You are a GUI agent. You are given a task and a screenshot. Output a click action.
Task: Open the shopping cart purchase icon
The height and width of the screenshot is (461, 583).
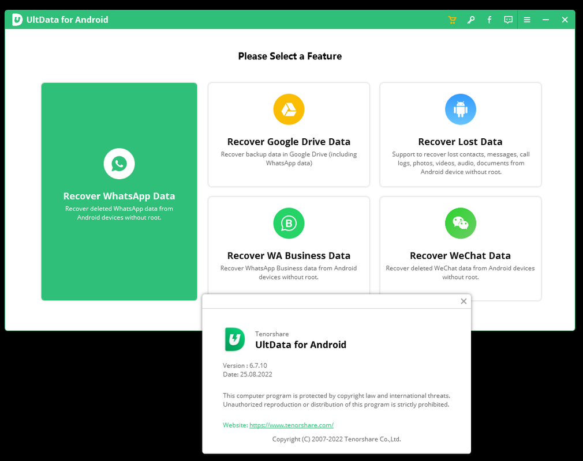click(452, 20)
